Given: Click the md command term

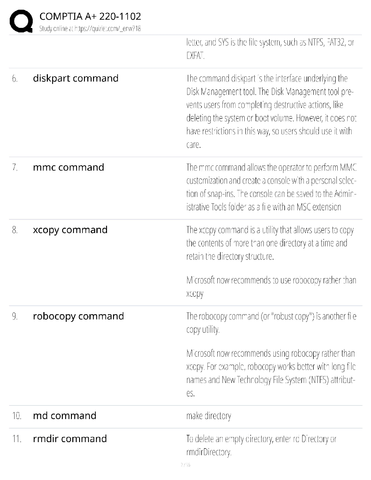Looking at the screenshot, I should pyautogui.click(x=65, y=415).
